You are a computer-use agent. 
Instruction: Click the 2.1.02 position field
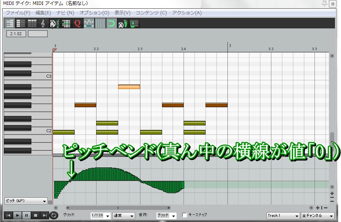coord(16,34)
